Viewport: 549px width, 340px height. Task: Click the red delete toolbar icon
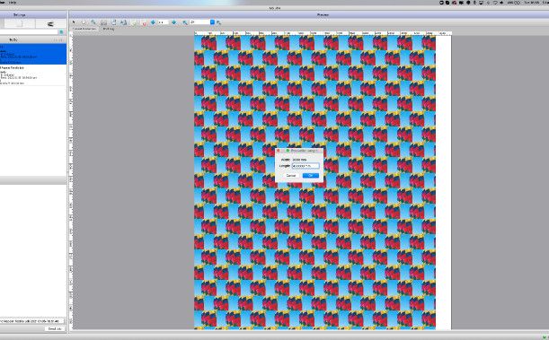click(x=144, y=22)
